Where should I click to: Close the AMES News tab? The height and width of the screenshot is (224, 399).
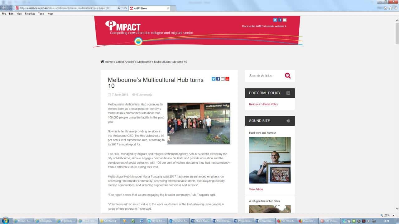168,8
